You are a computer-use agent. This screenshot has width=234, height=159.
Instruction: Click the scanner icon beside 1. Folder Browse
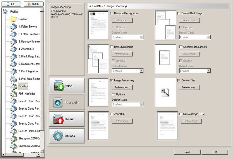(13, 27)
